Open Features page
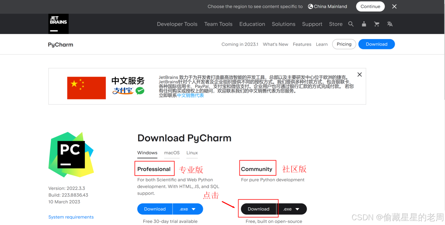This screenshot has height=225, width=445. (x=302, y=44)
